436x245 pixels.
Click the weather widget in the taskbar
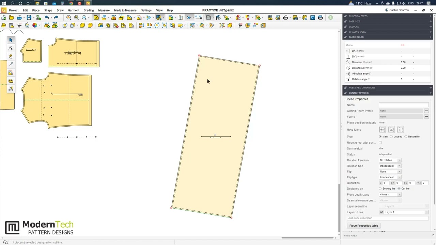360,3
